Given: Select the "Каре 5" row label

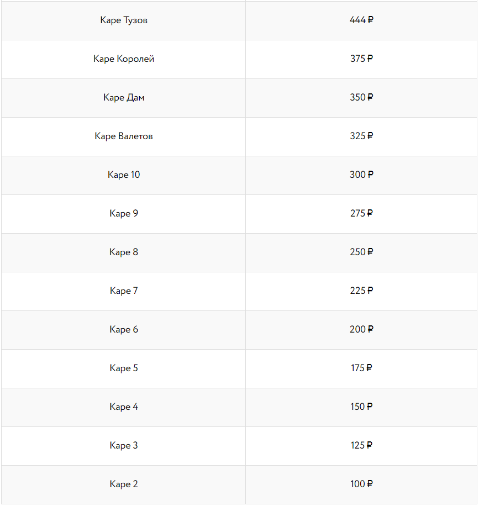Looking at the screenshot, I should click(x=124, y=368).
